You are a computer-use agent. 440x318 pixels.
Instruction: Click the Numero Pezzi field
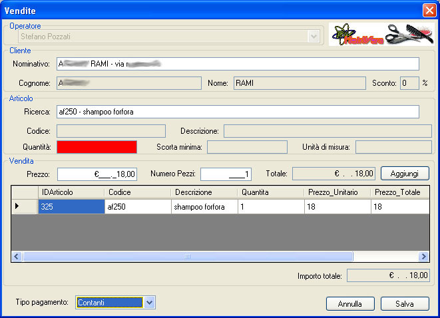click(x=226, y=174)
